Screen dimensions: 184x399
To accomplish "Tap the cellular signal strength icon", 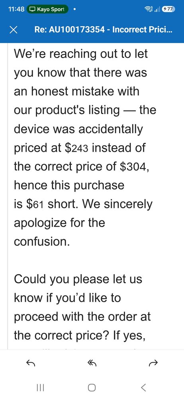I will coord(157,10).
